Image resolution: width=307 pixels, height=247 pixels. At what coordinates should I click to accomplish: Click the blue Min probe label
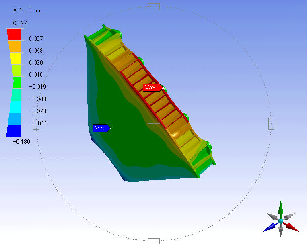pos(101,128)
